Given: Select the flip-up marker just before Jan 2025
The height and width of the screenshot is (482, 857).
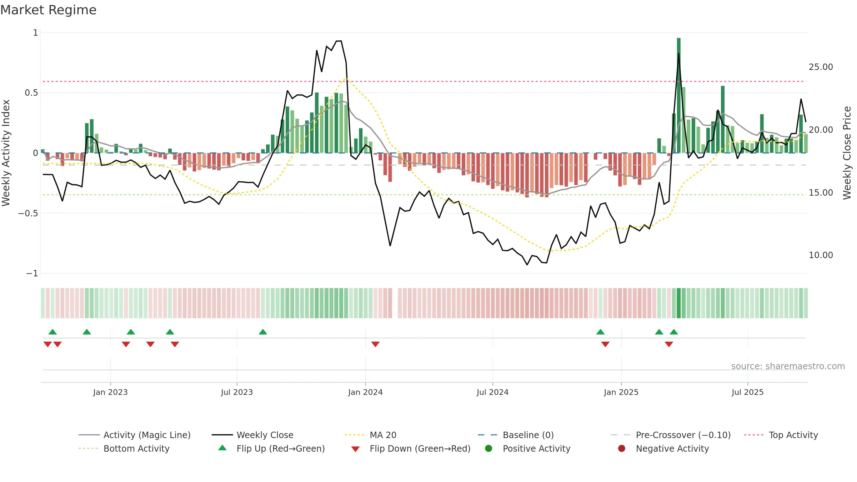Looking at the screenshot, I should coord(600,332).
